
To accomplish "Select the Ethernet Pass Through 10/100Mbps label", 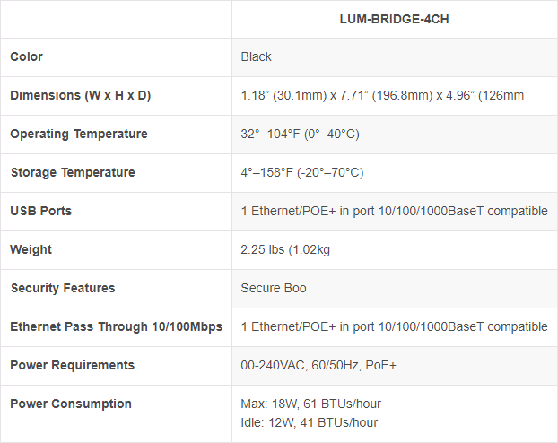I will (117, 327).
